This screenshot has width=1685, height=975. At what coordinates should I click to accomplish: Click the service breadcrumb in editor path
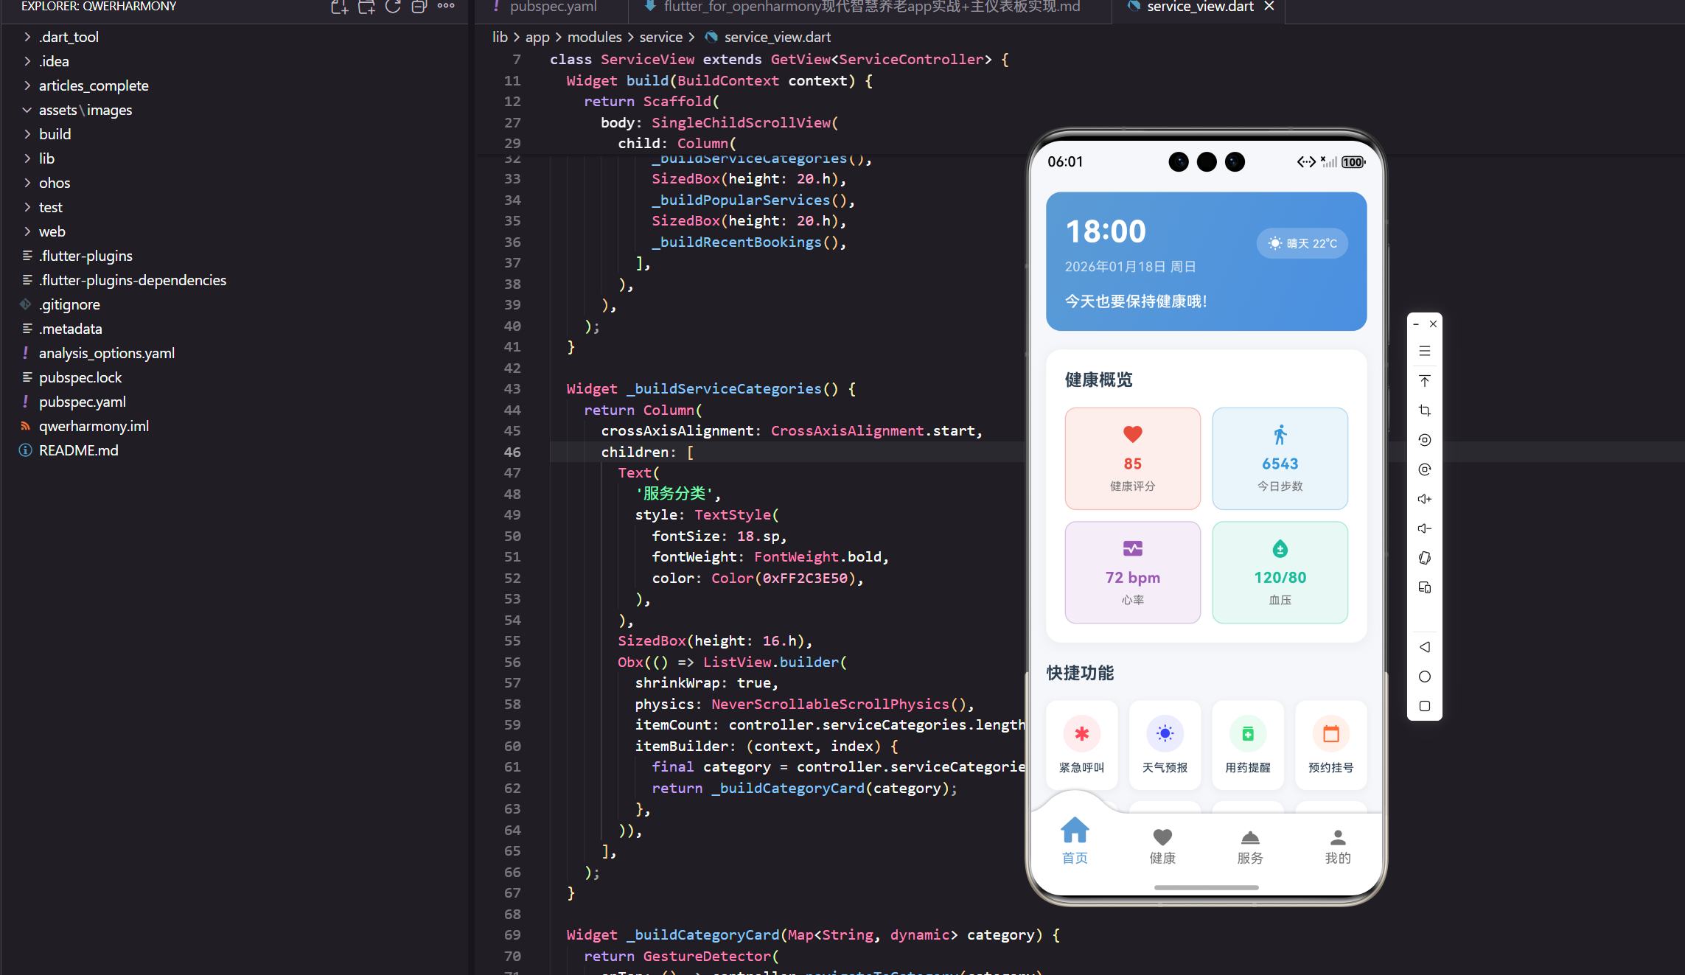click(660, 37)
